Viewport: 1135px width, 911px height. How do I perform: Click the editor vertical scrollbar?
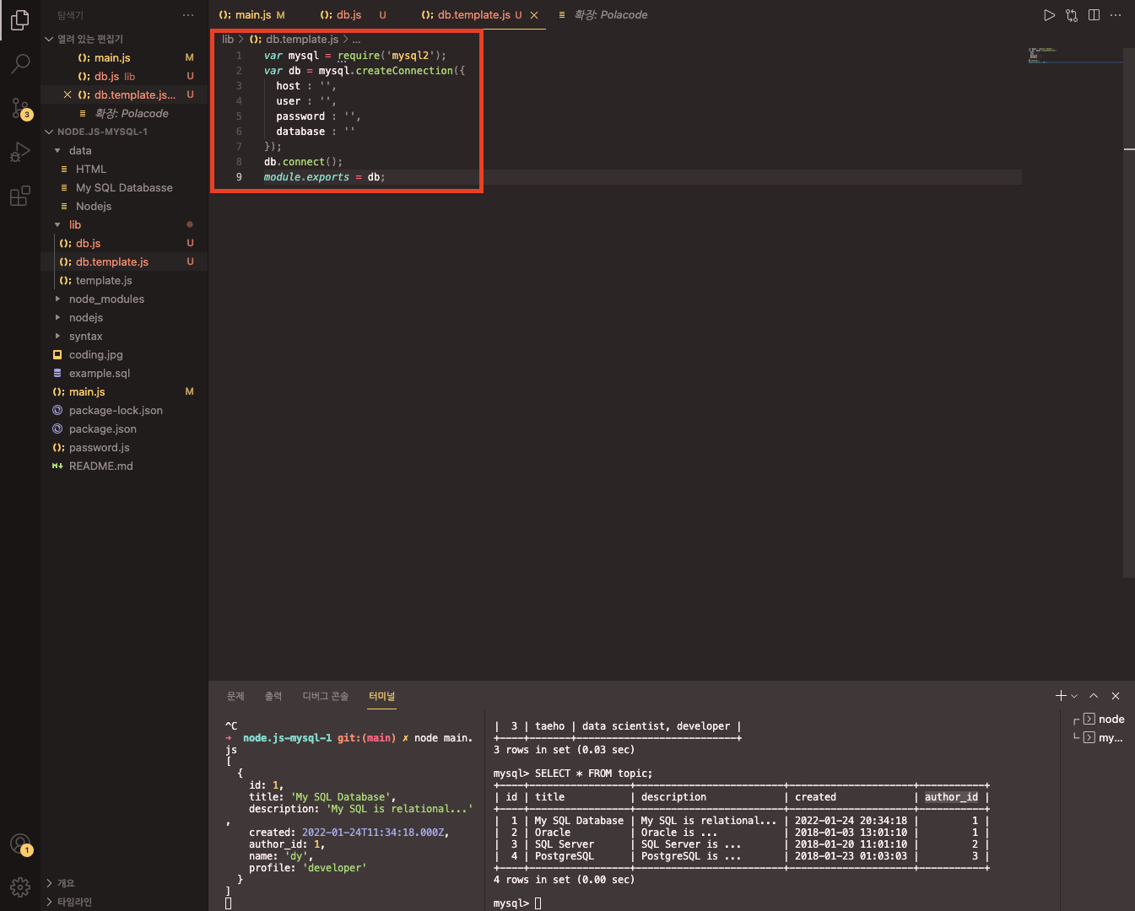pyautogui.click(x=1129, y=312)
